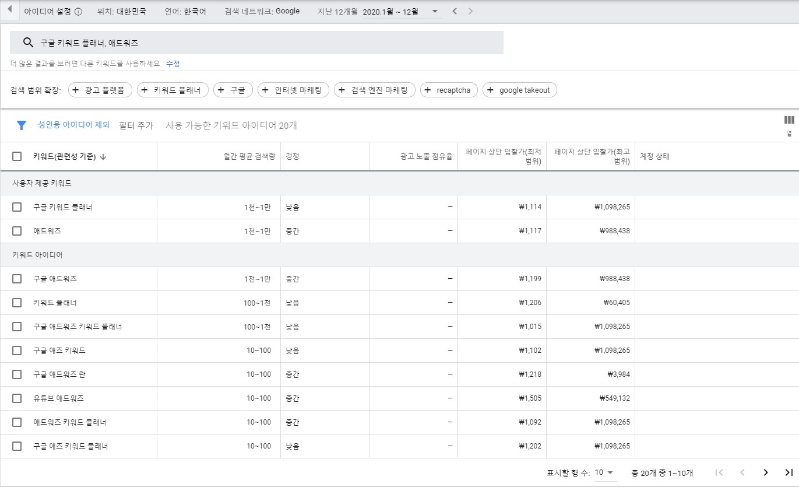Go to previous results page

pyautogui.click(x=742, y=472)
